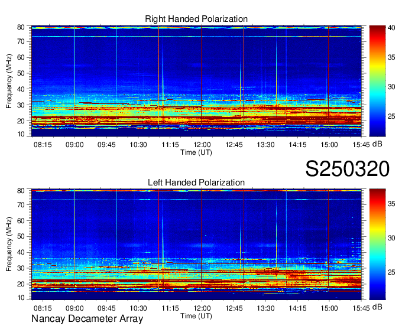The image size is (402, 326).
Task: Click the 30 value on left-handed colorbar
Action: pos(391,238)
